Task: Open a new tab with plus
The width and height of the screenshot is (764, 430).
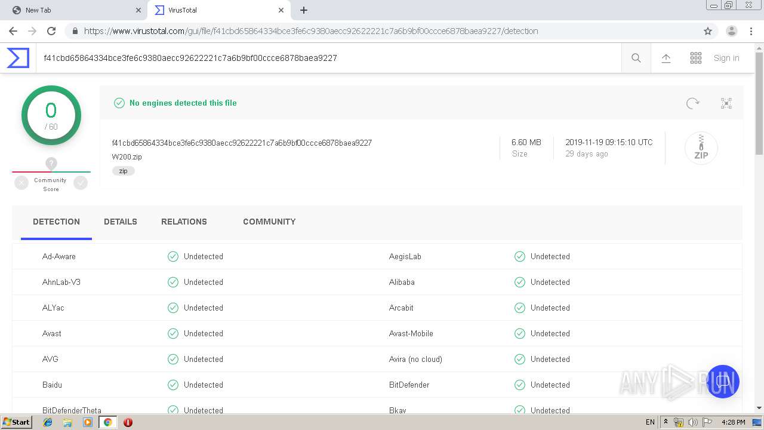Action: tap(304, 10)
